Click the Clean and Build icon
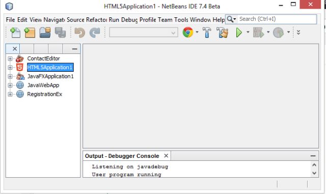The width and height of the screenshot is (326, 194). click(x=222, y=33)
